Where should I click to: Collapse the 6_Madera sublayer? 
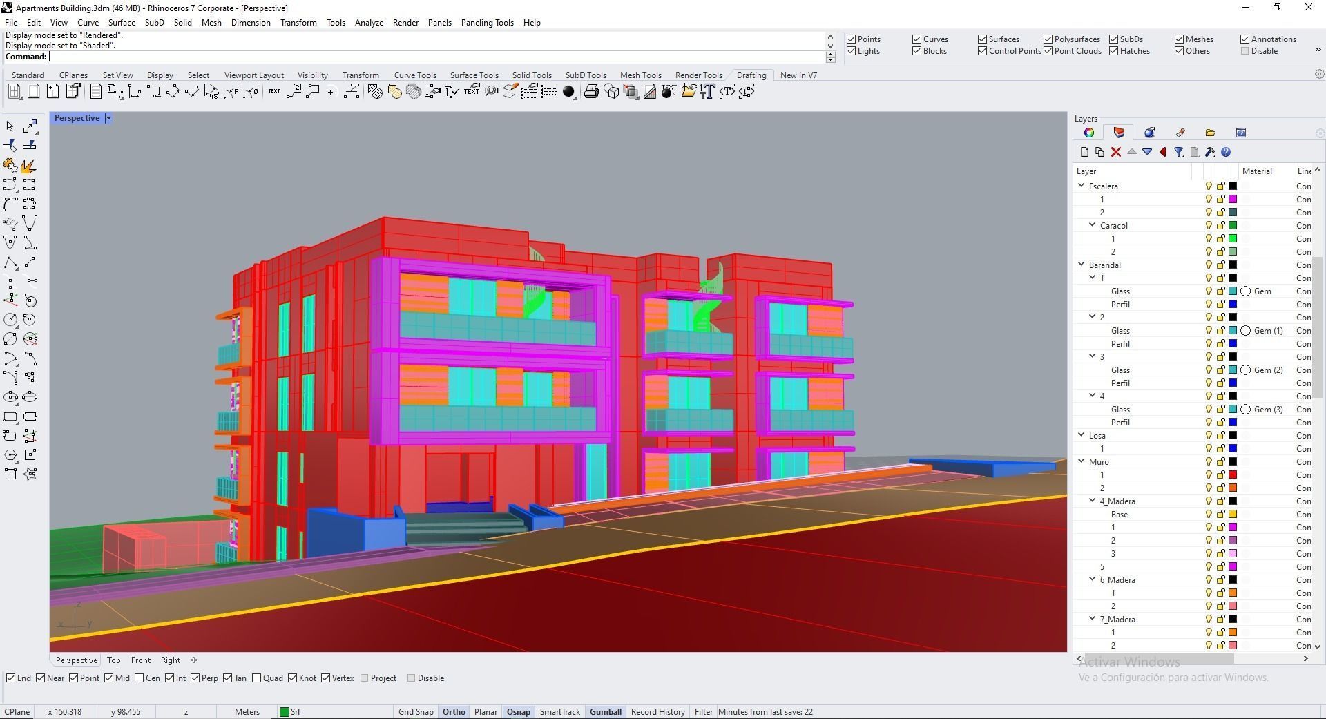1093,579
